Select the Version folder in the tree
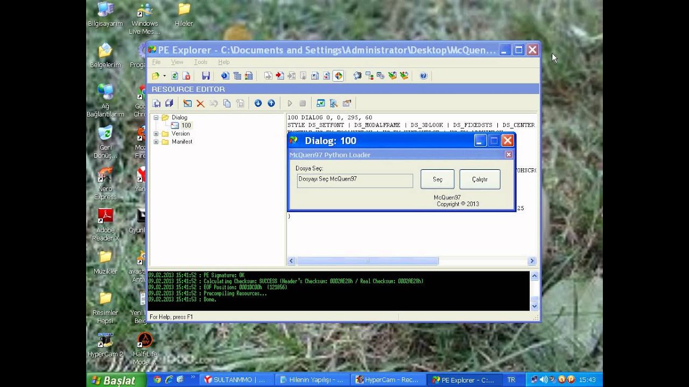The image size is (689, 387). tap(180, 133)
